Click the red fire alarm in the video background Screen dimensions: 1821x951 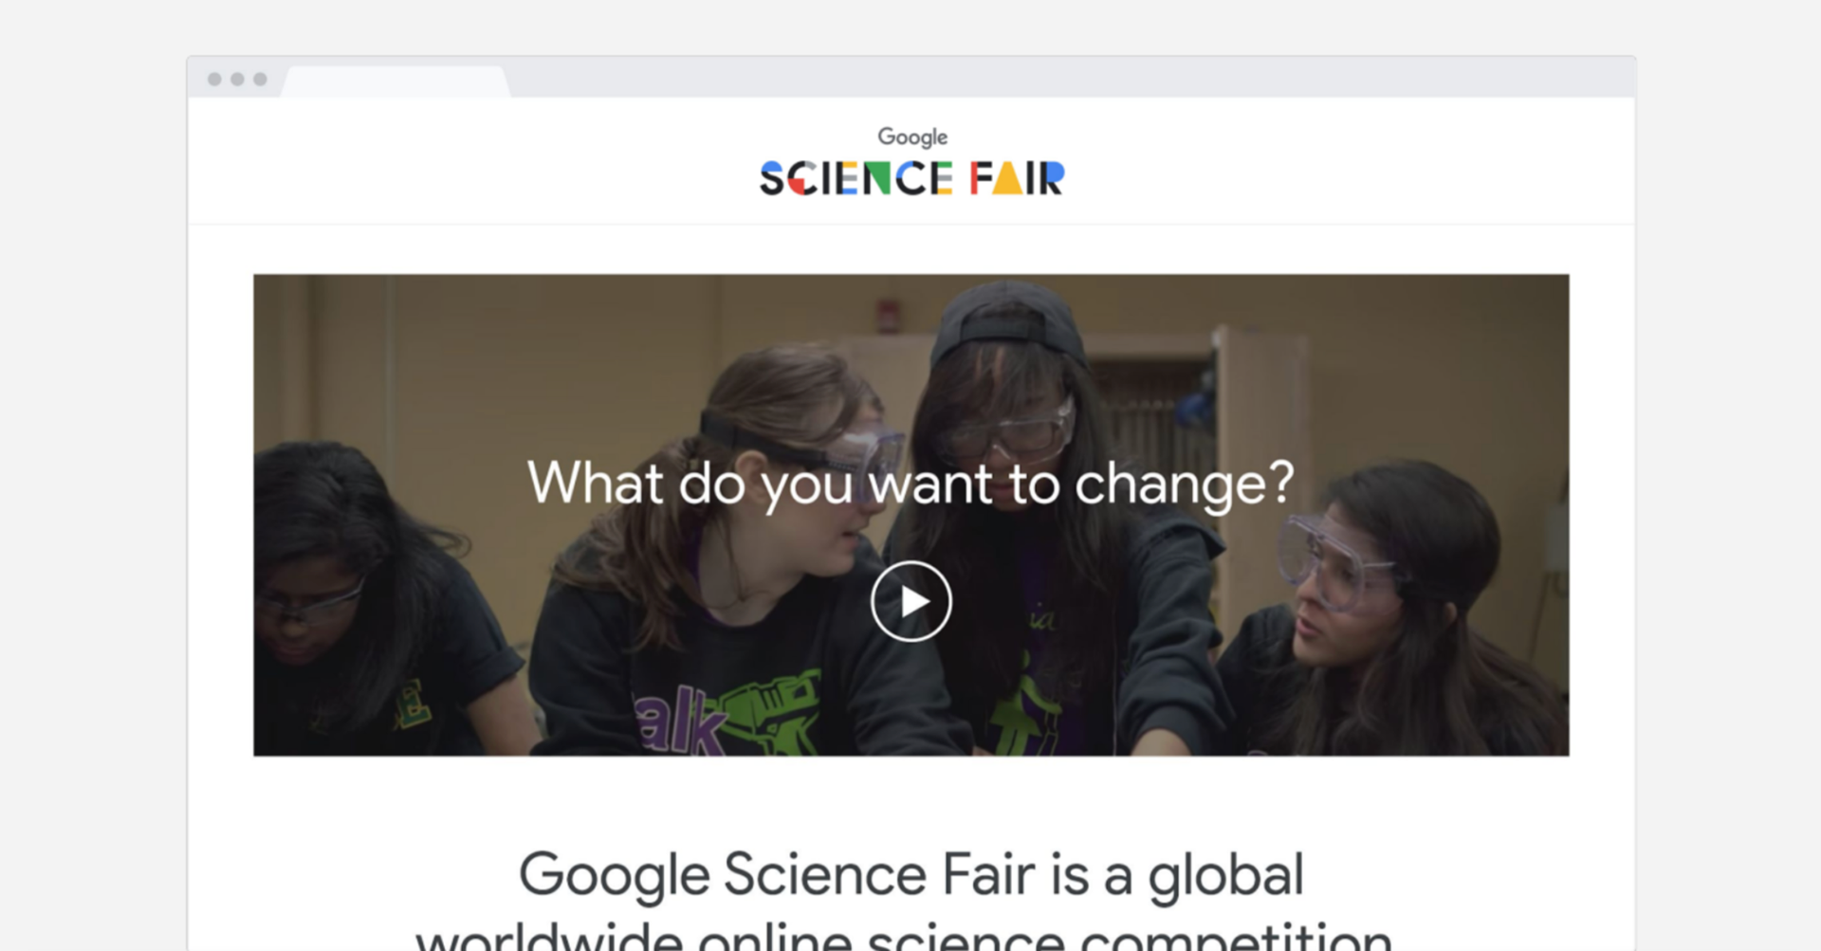coord(887,316)
